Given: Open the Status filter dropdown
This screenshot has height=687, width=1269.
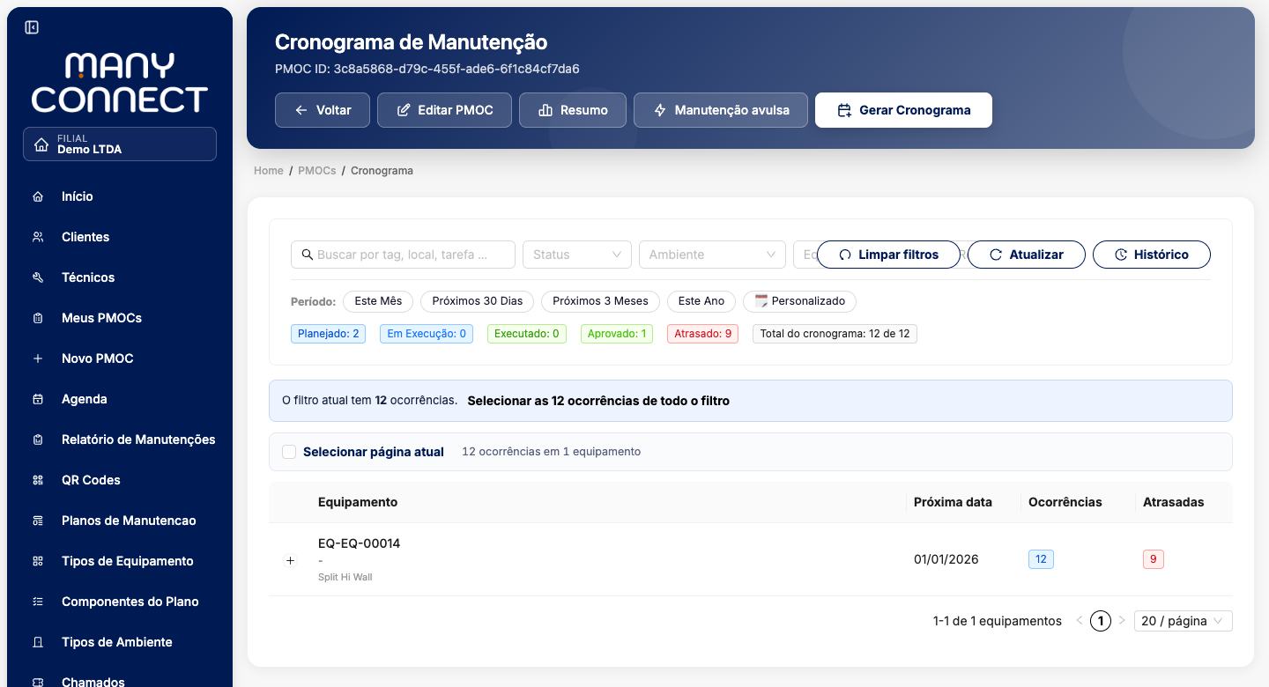Looking at the screenshot, I should click(577, 255).
